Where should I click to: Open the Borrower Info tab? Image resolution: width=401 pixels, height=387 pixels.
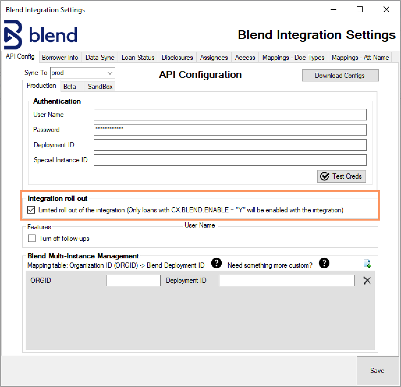[x=60, y=58]
